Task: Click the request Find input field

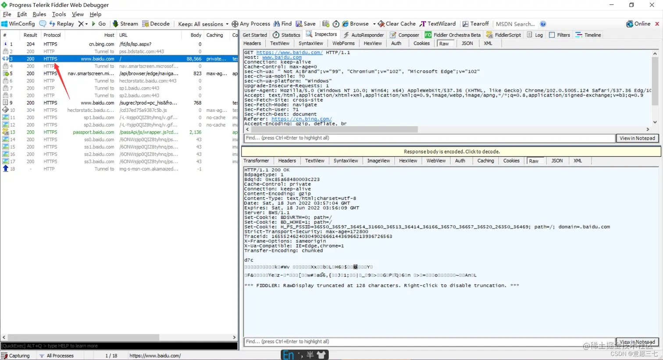Action: point(429,138)
